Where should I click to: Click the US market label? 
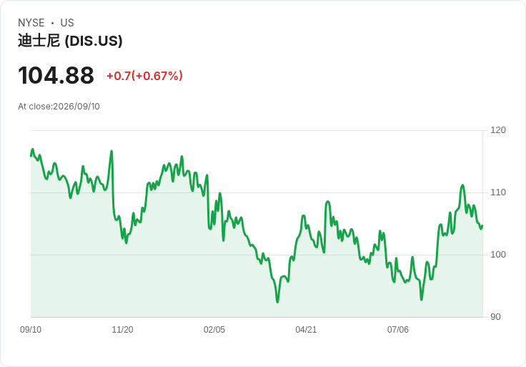pos(67,23)
